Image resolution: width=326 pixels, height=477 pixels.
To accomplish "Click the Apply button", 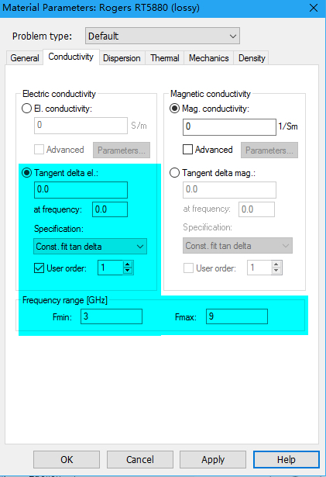I will tap(213, 459).
